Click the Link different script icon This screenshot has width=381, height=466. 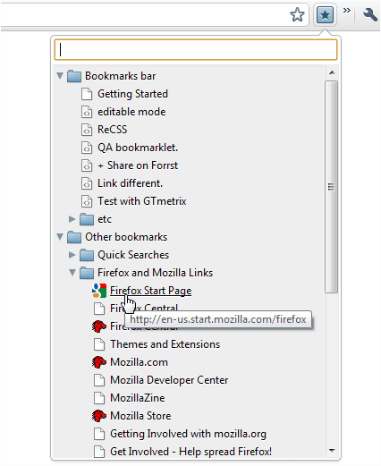coord(87,183)
